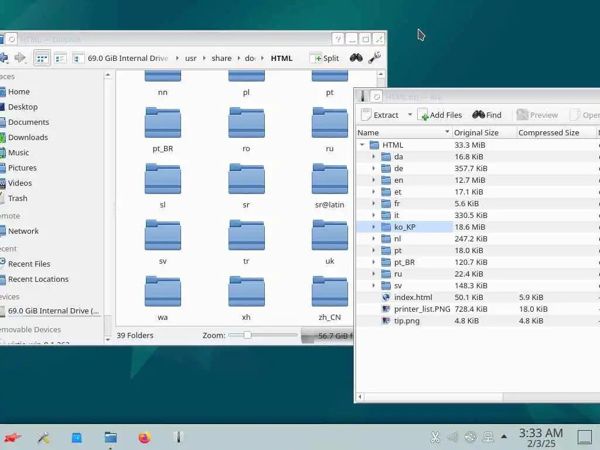This screenshot has width=600, height=450.
Task: Expand the ko_KP folder in Ark
Action: coord(374,227)
